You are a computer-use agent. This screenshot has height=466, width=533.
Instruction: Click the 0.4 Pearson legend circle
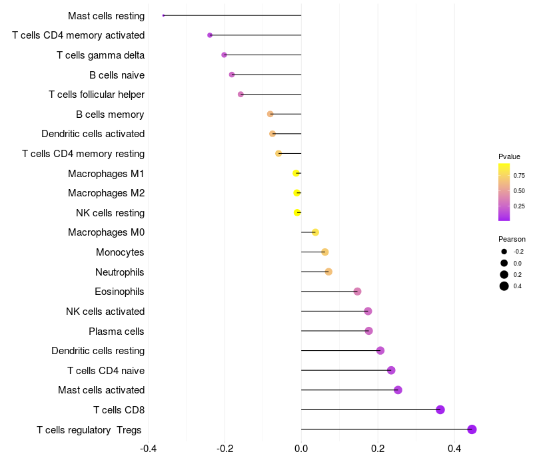pos(504,286)
